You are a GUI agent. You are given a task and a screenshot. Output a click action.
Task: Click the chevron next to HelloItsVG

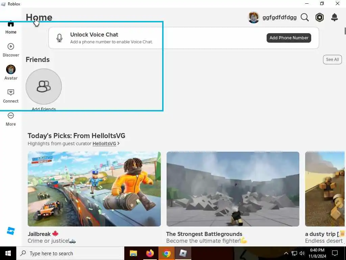pyautogui.click(x=119, y=144)
